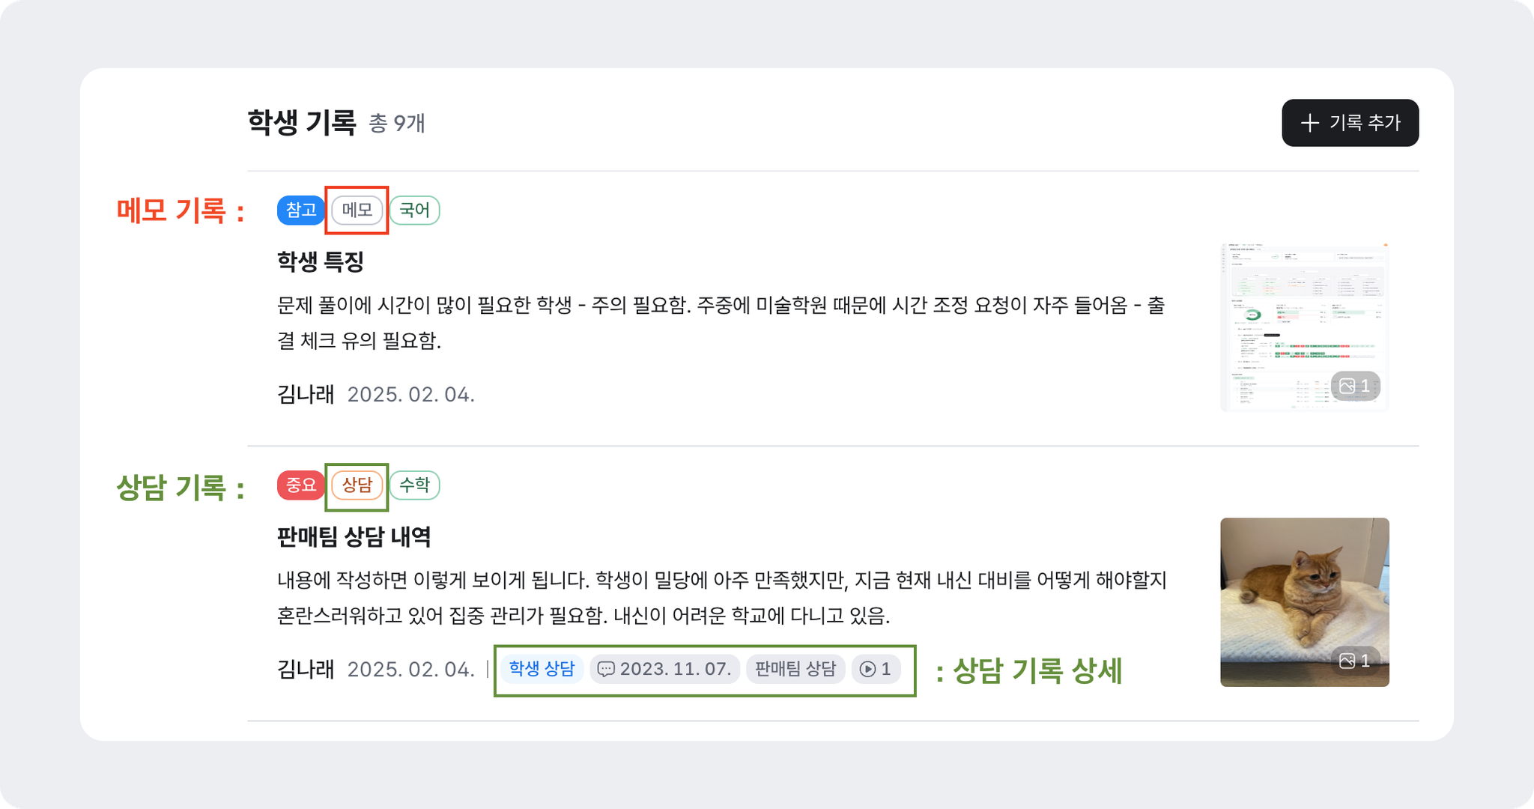
Task: Open the 판매팀 상담 내역 record title
Action: [x=354, y=536]
